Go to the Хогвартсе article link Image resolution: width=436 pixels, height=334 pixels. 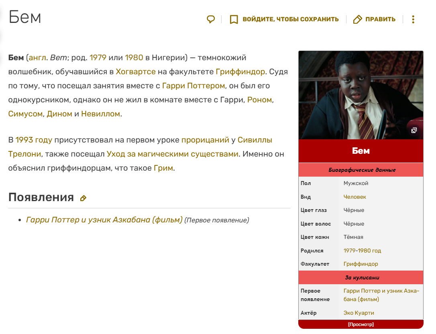point(136,72)
